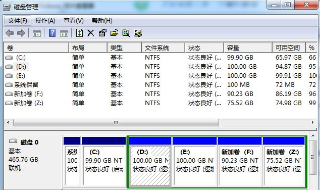Viewport: 320px width, 190px height.
Task: Open Properties toolbar icon
Action: pos(102,33)
